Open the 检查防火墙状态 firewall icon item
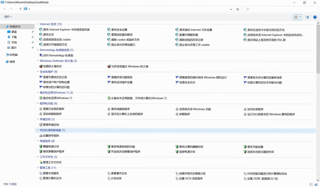 coord(51,66)
